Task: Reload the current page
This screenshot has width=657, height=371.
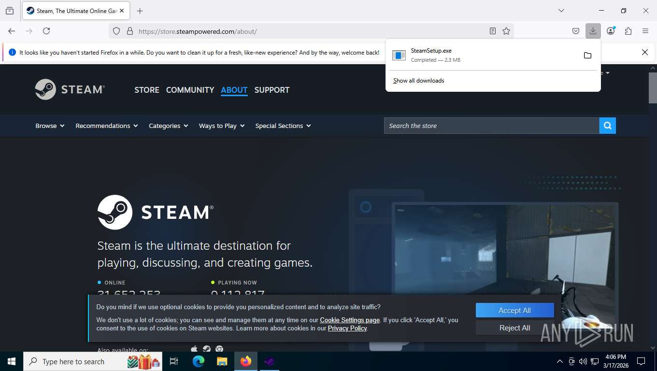Action: (x=46, y=31)
